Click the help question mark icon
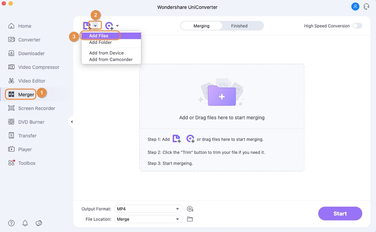This screenshot has width=376, height=232. [12, 223]
